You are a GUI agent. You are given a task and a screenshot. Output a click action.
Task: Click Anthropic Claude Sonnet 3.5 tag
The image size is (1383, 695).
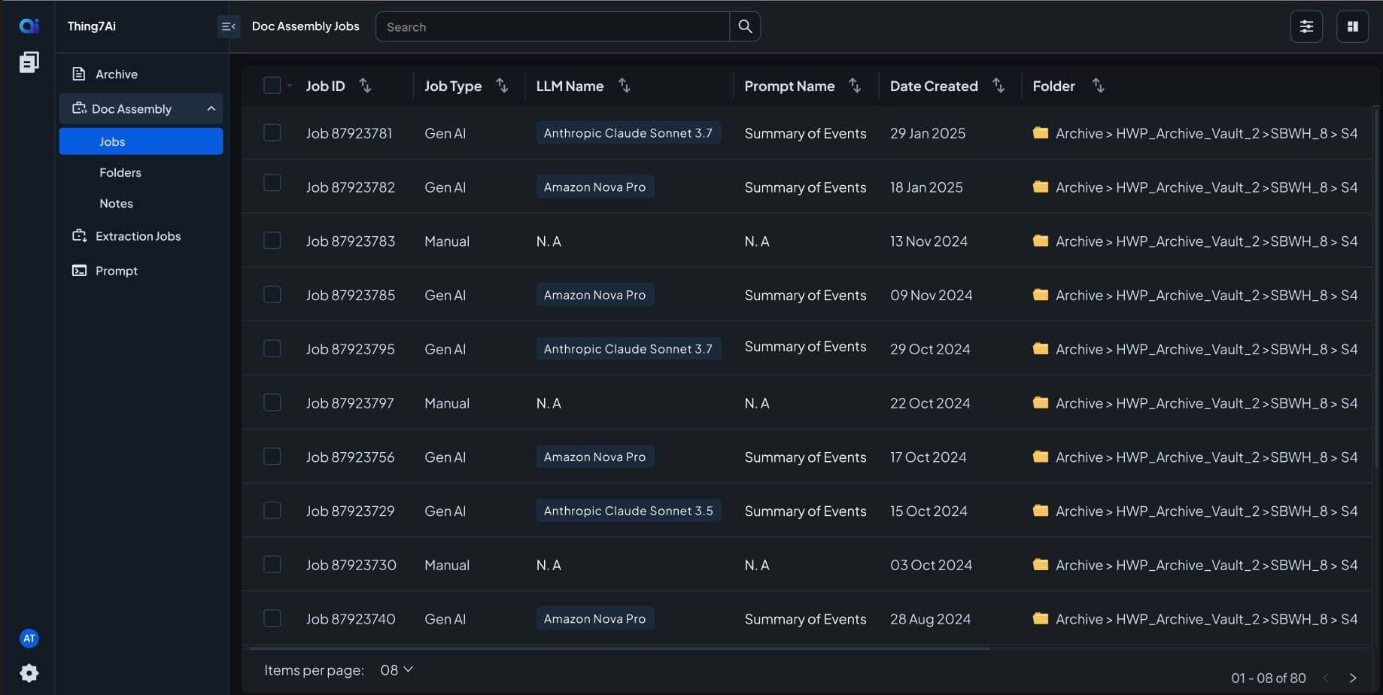pos(628,511)
